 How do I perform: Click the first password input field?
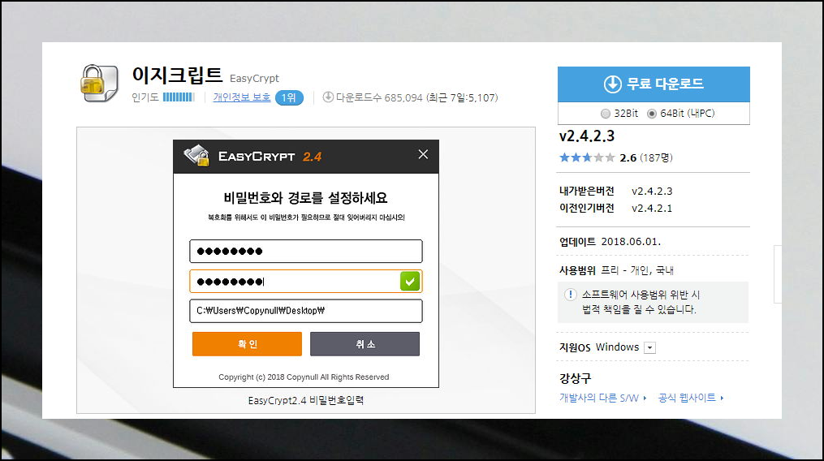pyautogui.click(x=306, y=252)
